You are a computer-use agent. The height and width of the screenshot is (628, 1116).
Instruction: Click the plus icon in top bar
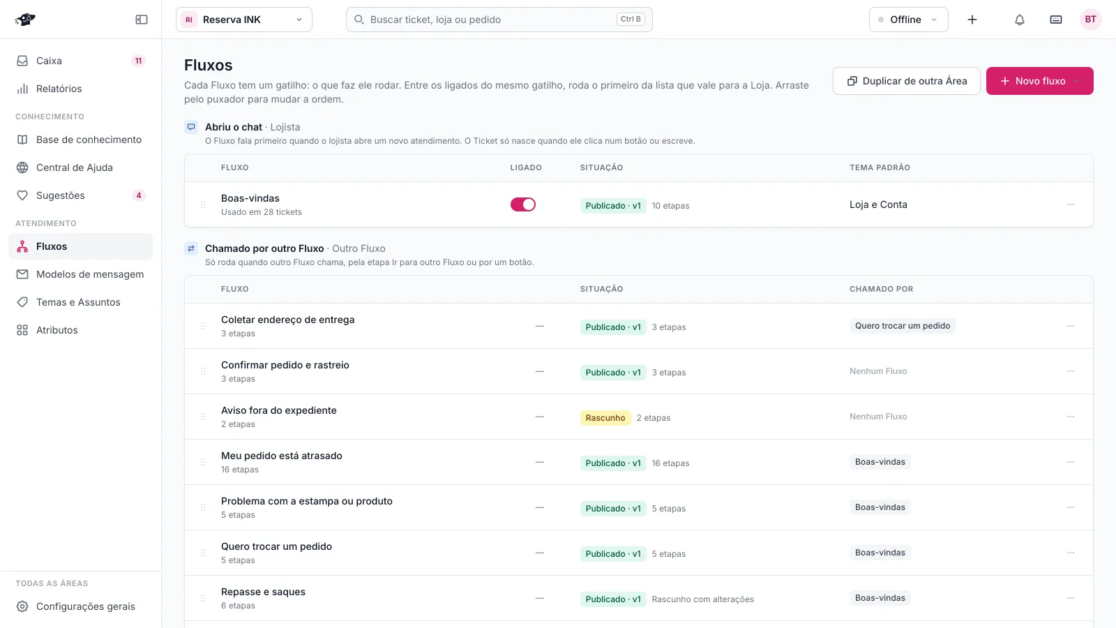tap(972, 20)
